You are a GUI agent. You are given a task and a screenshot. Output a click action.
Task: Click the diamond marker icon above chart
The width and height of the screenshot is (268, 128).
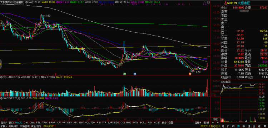(205, 2)
